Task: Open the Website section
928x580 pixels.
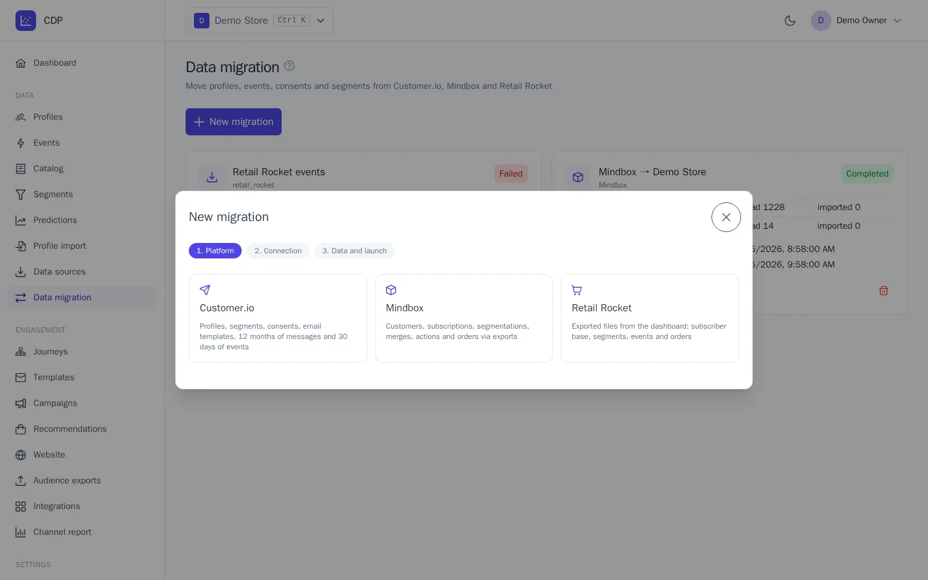Action: tap(82, 455)
